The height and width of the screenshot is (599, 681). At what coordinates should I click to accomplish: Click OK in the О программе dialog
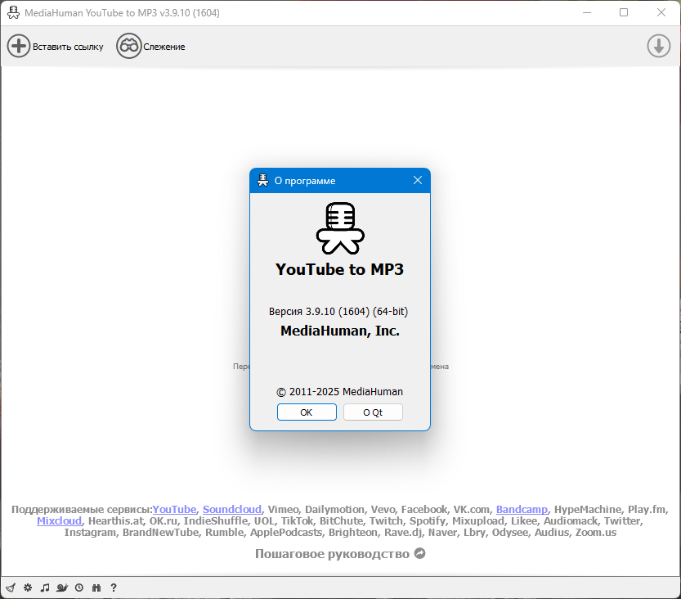(x=307, y=412)
